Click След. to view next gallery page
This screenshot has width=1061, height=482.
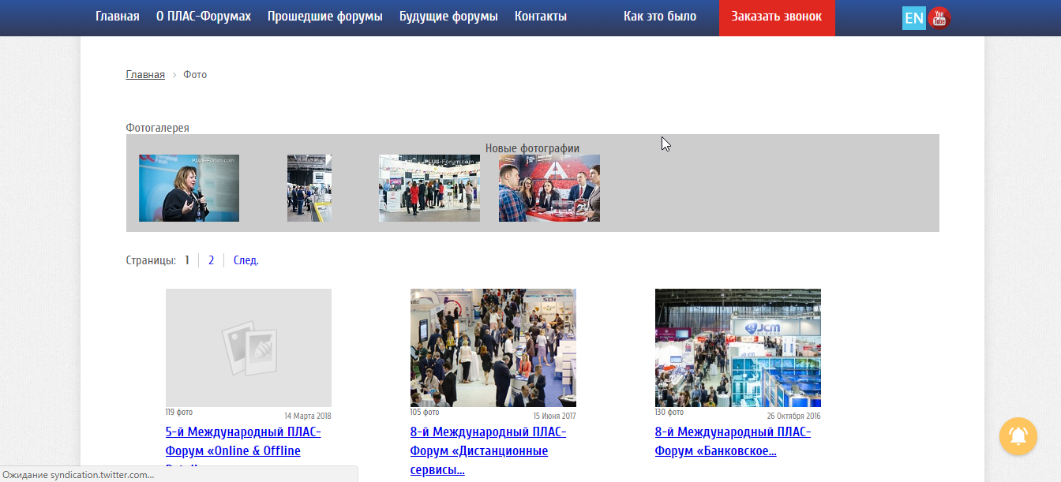click(246, 260)
